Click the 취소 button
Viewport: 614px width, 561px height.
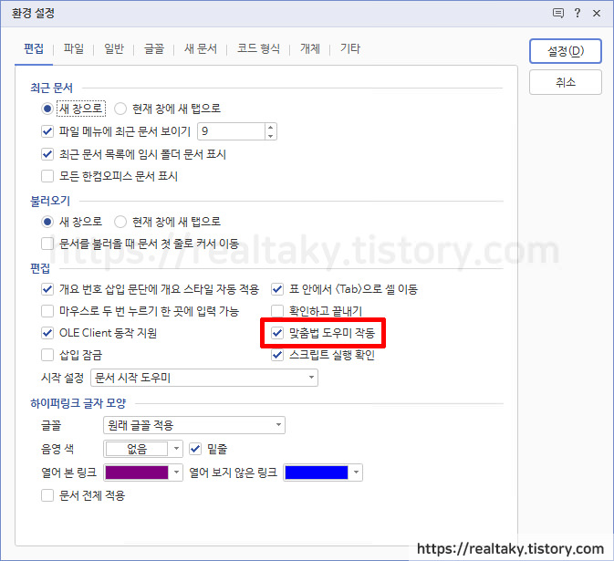565,82
